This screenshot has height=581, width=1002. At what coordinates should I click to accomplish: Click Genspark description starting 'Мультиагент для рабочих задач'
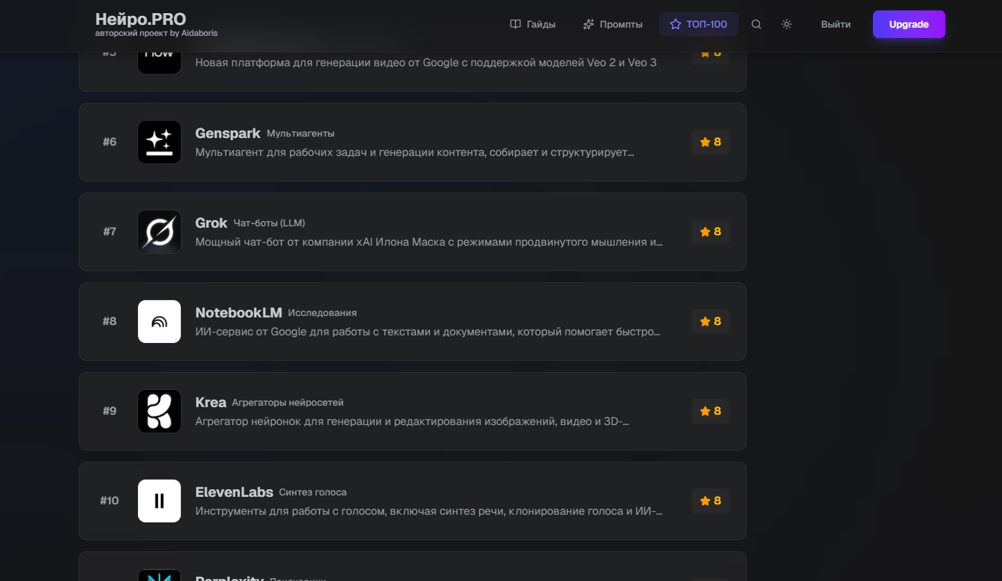click(415, 152)
